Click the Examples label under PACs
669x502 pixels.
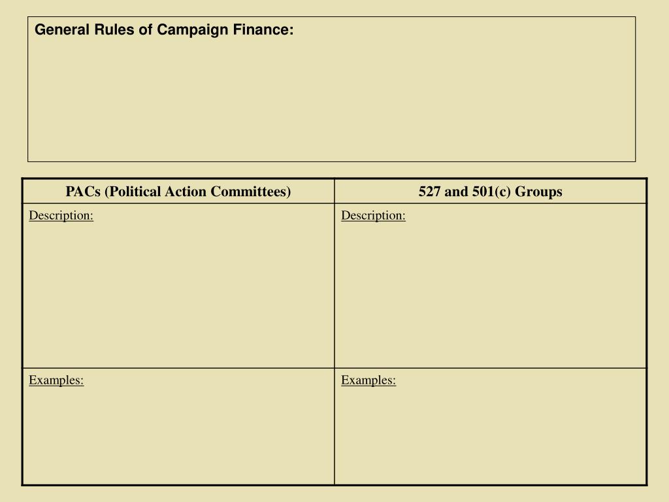[x=56, y=380]
